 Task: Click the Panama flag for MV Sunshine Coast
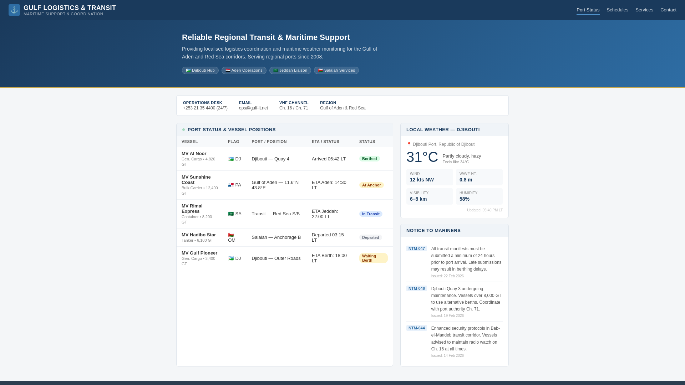231,185
